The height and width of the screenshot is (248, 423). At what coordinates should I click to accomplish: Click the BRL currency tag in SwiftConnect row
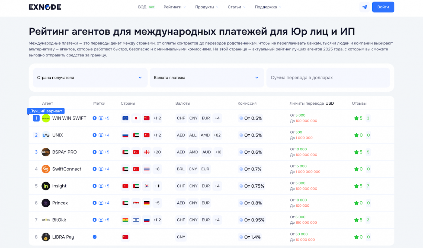pyautogui.click(x=181, y=169)
